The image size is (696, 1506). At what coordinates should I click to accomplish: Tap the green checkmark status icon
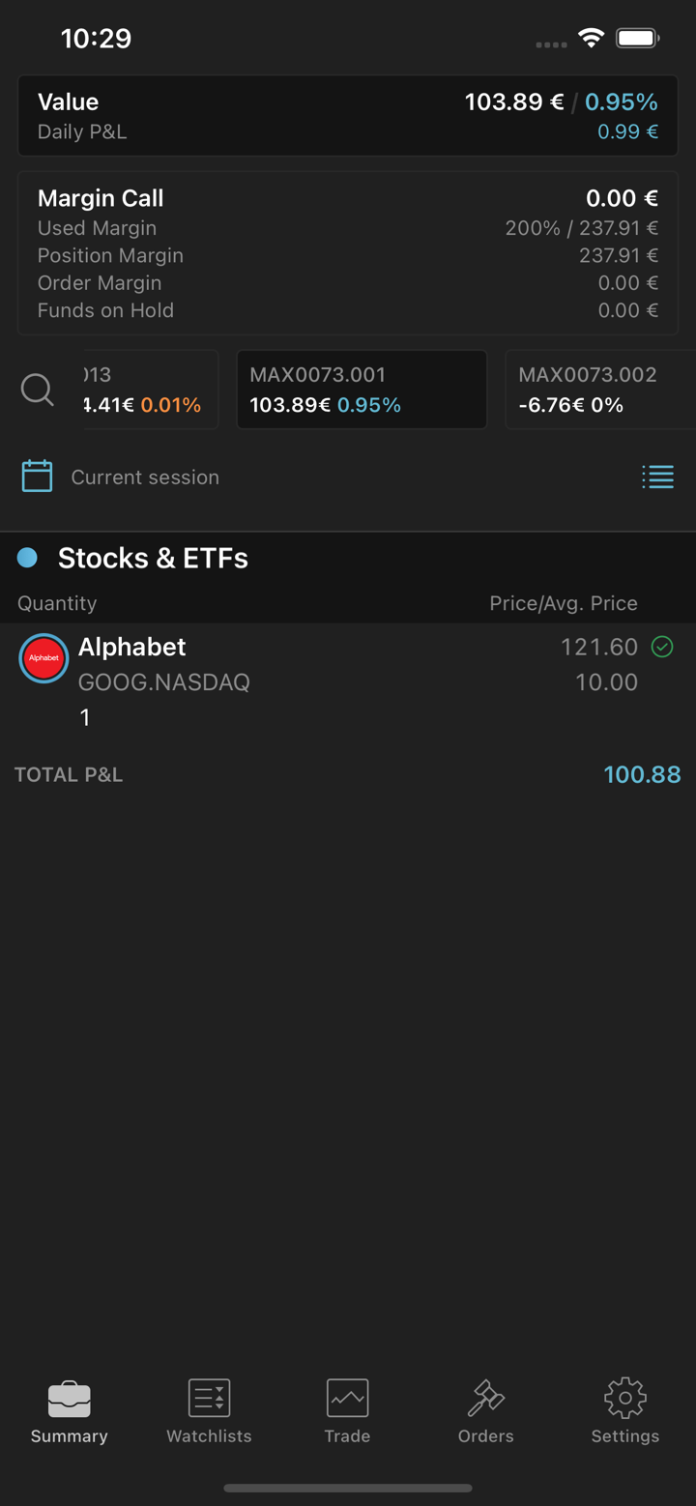pos(662,647)
